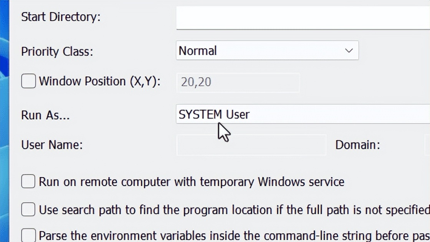This screenshot has height=242, width=430.
Task: Check 'Run on remote computer with temporary Windows service'
Action: [x=28, y=181]
